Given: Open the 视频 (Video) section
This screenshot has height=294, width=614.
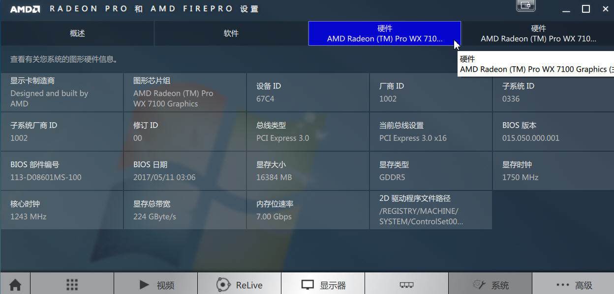Looking at the screenshot, I should 155,285.
